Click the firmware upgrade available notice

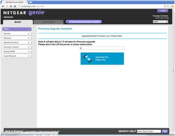tap(84, 22)
